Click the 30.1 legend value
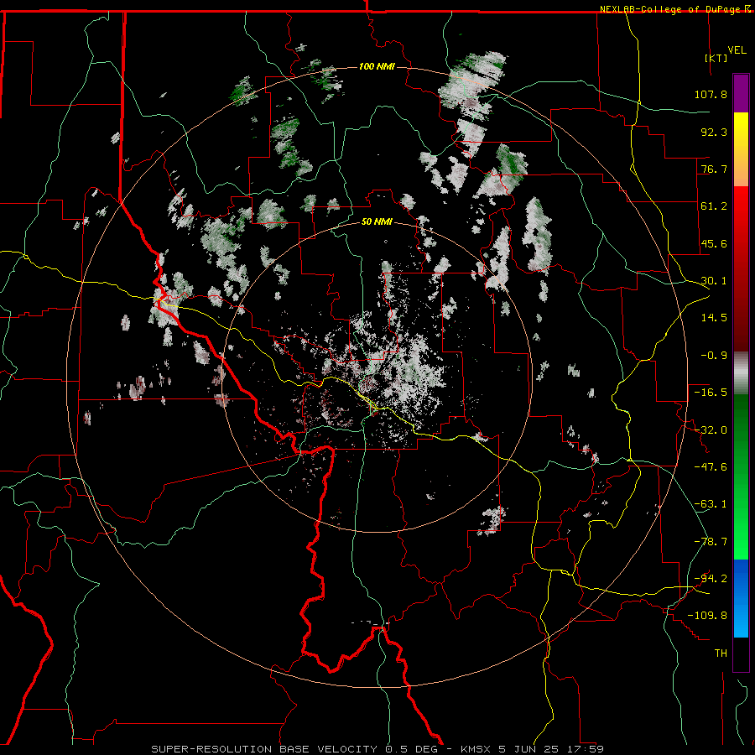This screenshot has height=755, width=755. pyautogui.click(x=714, y=281)
